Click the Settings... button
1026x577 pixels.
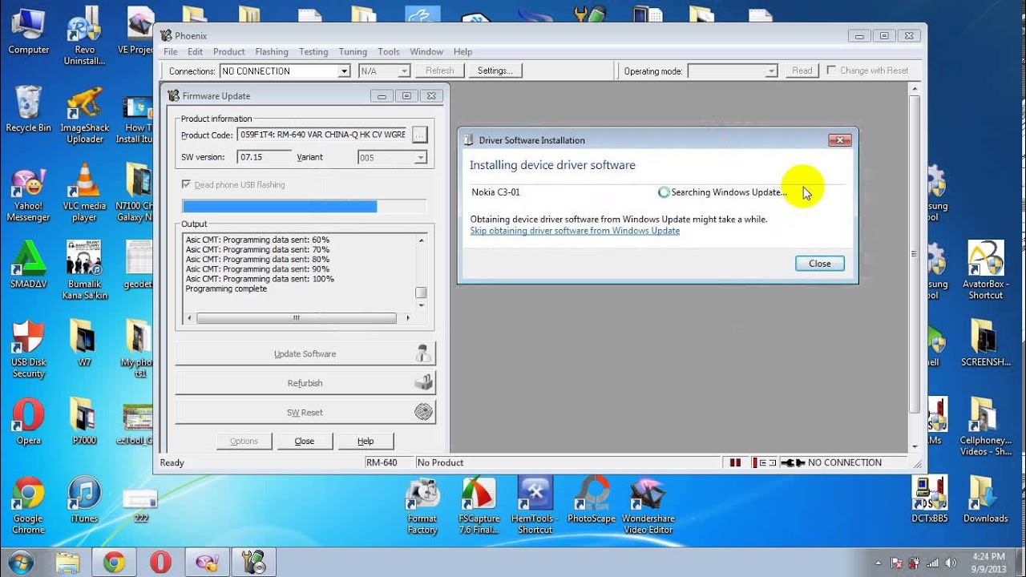(x=495, y=71)
